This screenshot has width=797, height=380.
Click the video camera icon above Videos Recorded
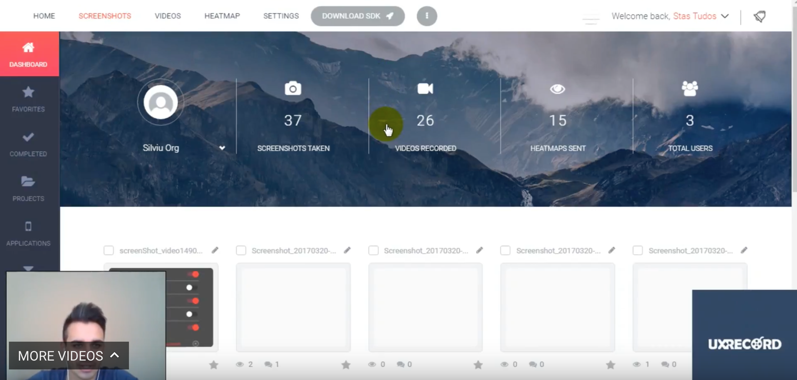[425, 89]
